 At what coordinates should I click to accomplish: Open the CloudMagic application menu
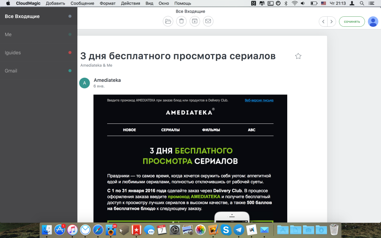click(28, 3)
